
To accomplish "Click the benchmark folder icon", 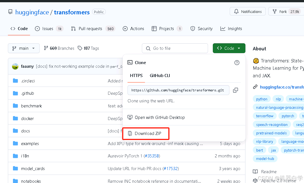I will coord(15,105).
